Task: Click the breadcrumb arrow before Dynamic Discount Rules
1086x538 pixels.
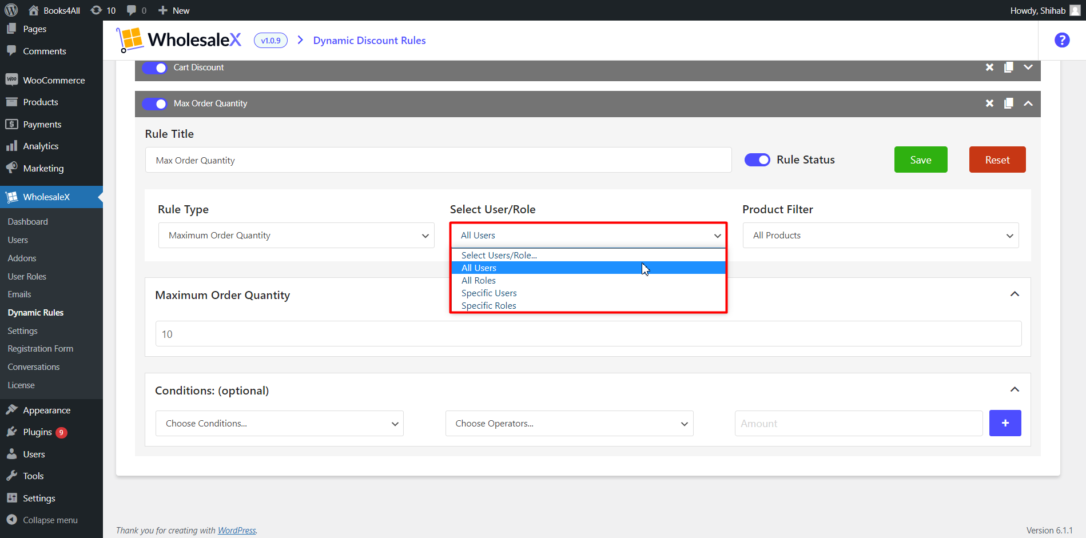Action: [x=300, y=40]
